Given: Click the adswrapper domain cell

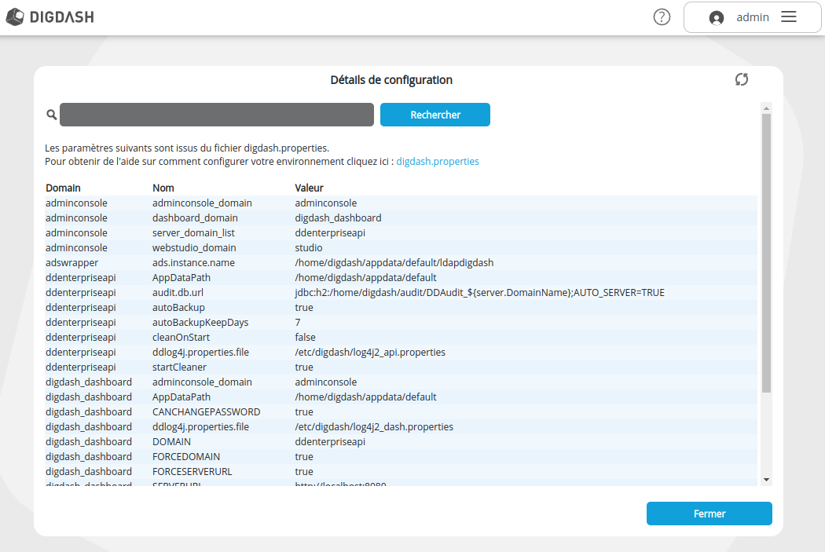Looking at the screenshot, I should pos(72,263).
